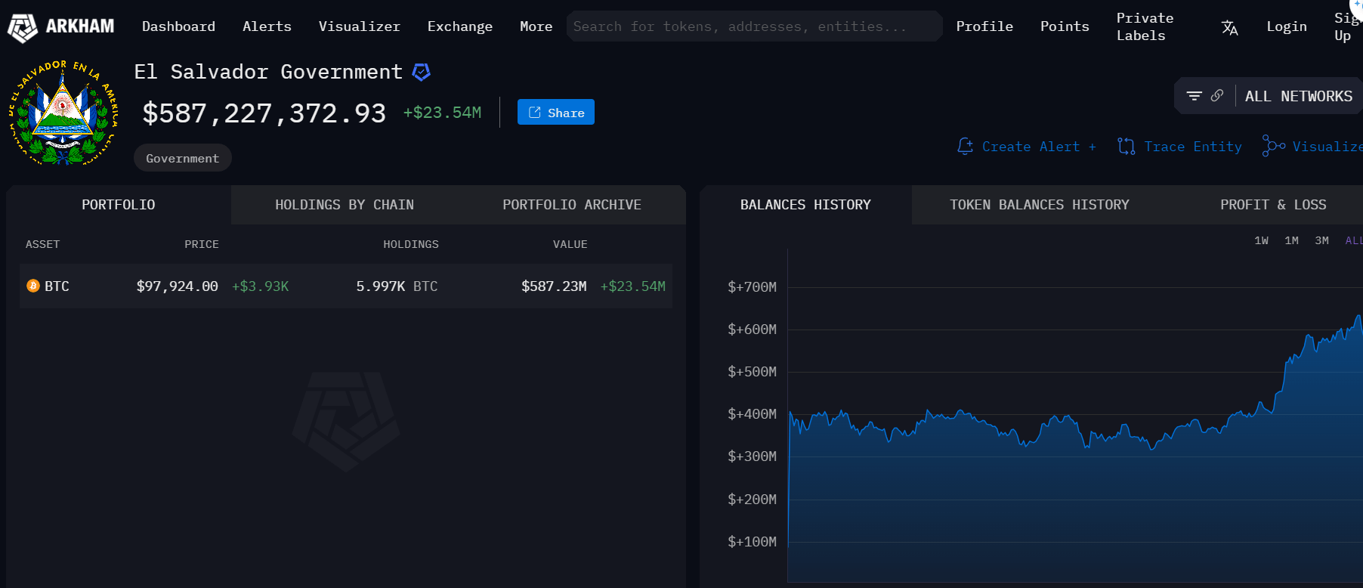The width and height of the screenshot is (1363, 588).
Task: Sort by the HOLDINGS column header
Action: point(410,244)
